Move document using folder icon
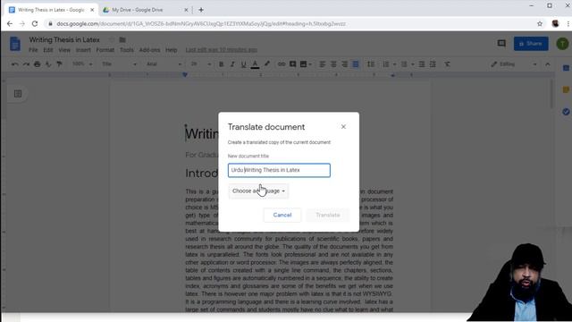 (x=122, y=39)
